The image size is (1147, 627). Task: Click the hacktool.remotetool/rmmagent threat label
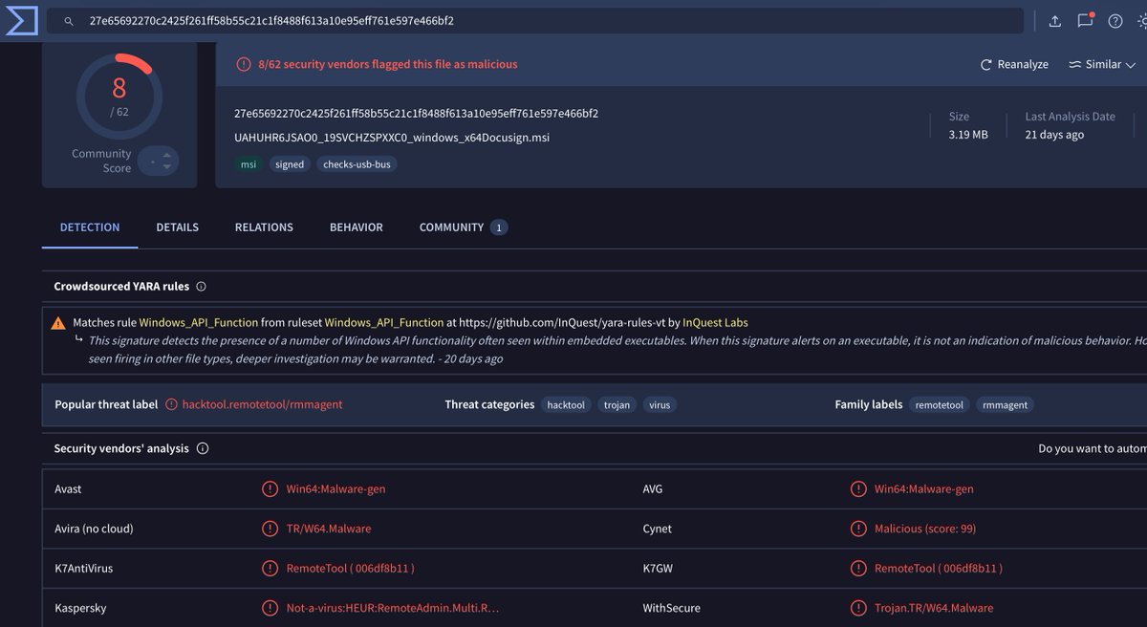262,404
